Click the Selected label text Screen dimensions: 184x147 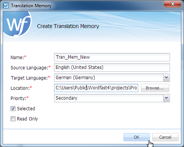click(x=26, y=109)
